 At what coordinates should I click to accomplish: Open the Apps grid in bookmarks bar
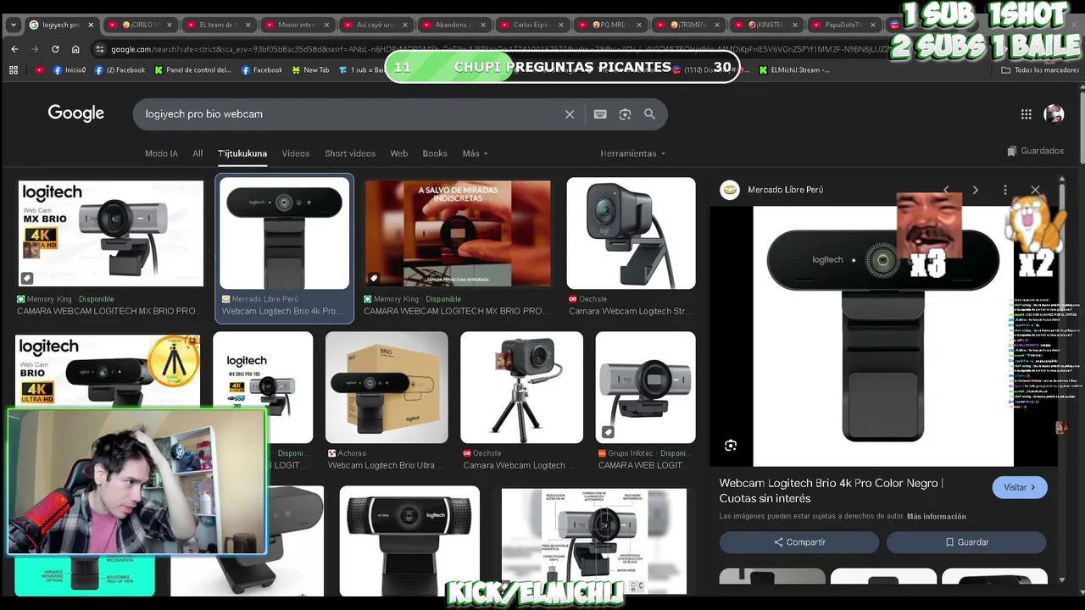pos(14,70)
